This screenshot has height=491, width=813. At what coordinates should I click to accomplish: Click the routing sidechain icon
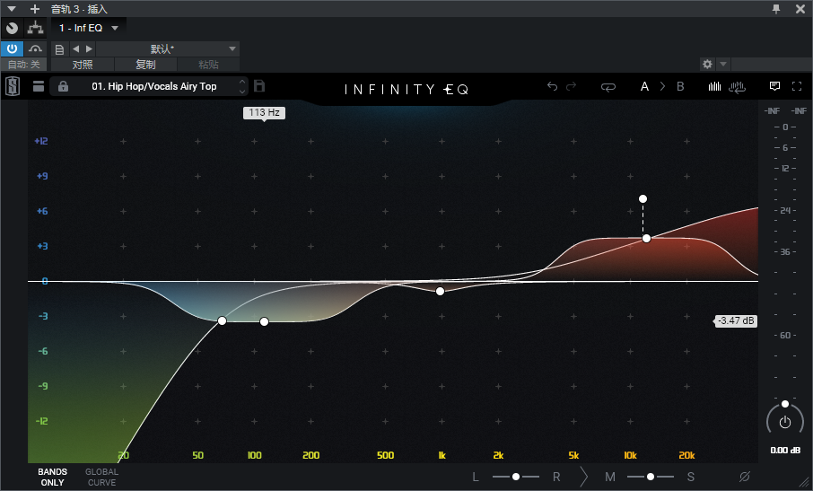click(35, 28)
